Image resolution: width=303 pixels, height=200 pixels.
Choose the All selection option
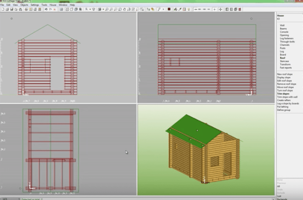coord(278,186)
